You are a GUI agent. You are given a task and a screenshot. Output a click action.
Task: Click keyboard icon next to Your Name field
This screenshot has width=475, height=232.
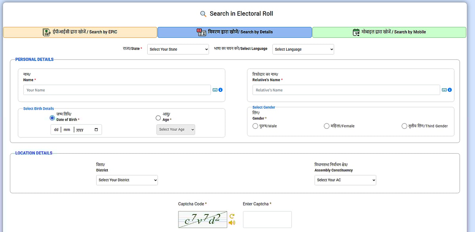[x=215, y=90]
